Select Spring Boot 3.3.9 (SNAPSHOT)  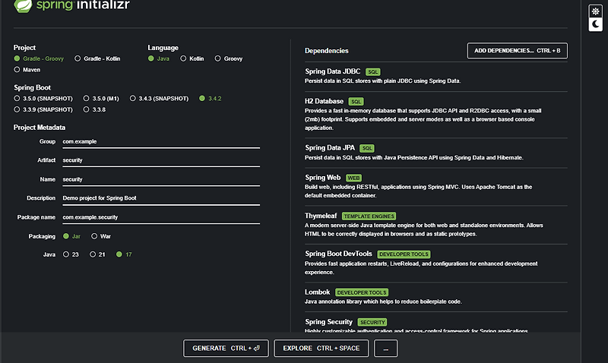43,109
